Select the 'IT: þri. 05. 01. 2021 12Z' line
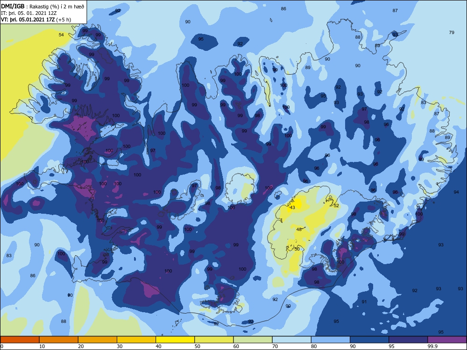467x350 pixels. coord(29,13)
